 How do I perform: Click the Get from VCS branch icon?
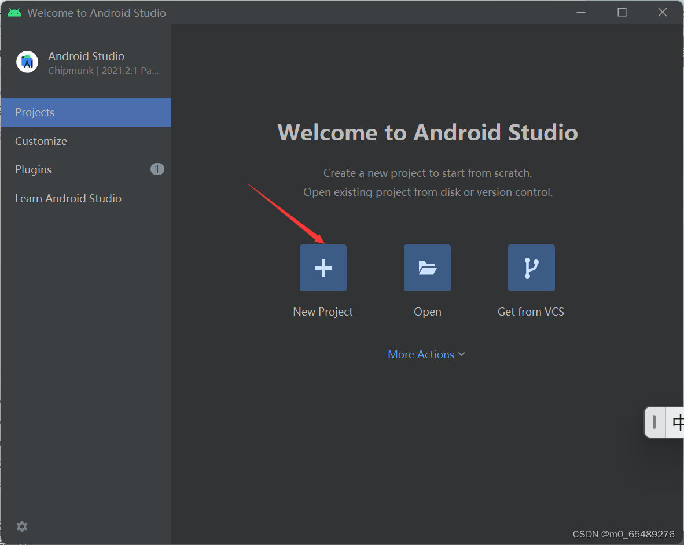pos(531,268)
